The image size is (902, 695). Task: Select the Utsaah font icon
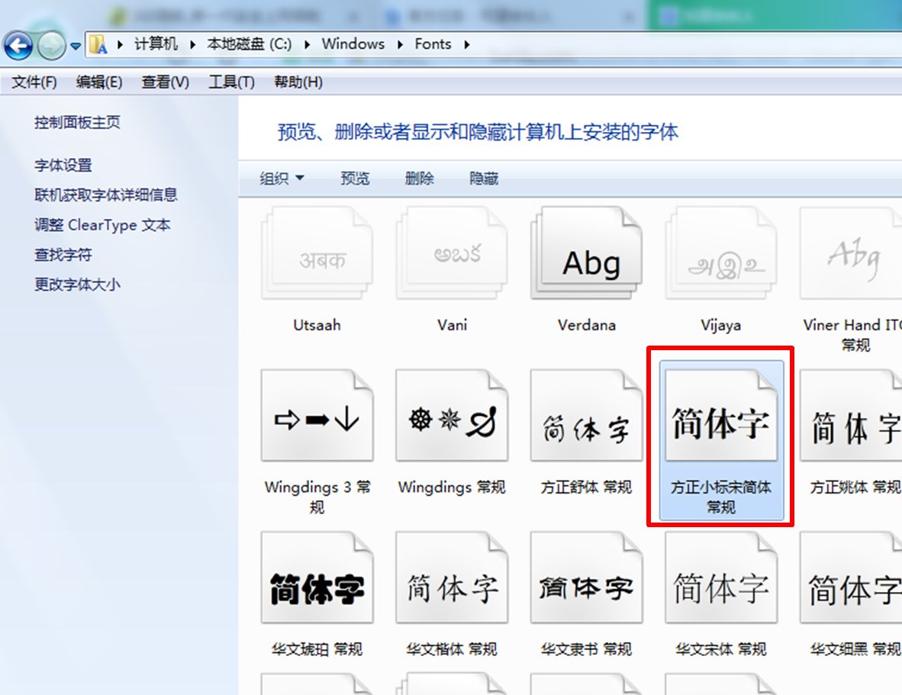click(x=317, y=252)
